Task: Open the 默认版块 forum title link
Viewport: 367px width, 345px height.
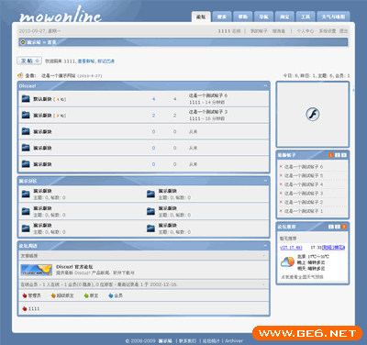Action: [42, 99]
